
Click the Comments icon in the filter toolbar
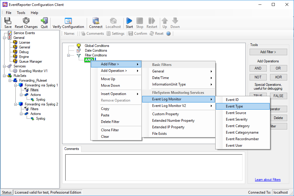(x=83, y=34)
